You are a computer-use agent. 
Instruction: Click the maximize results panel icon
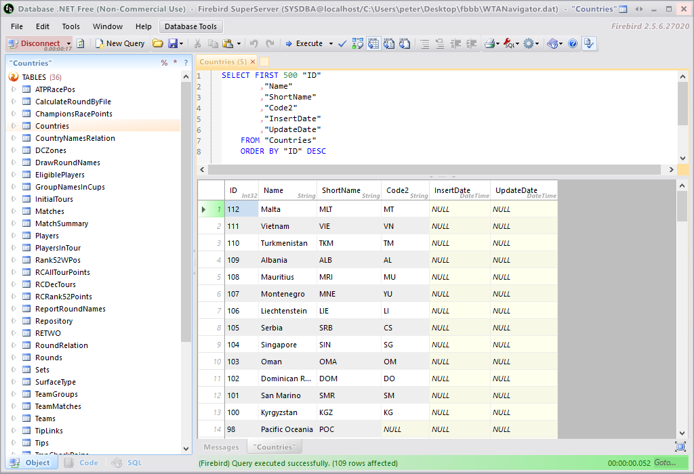680,447
